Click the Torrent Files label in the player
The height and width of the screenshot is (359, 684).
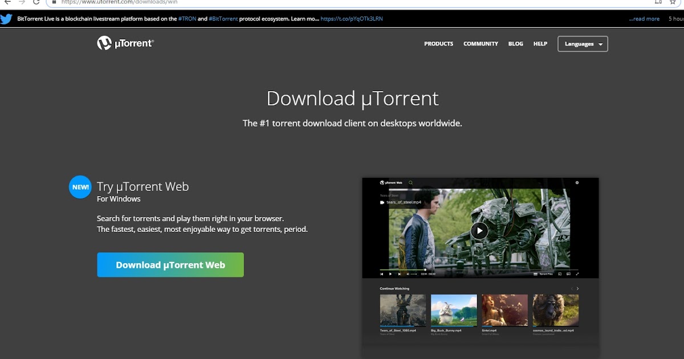click(x=546, y=274)
